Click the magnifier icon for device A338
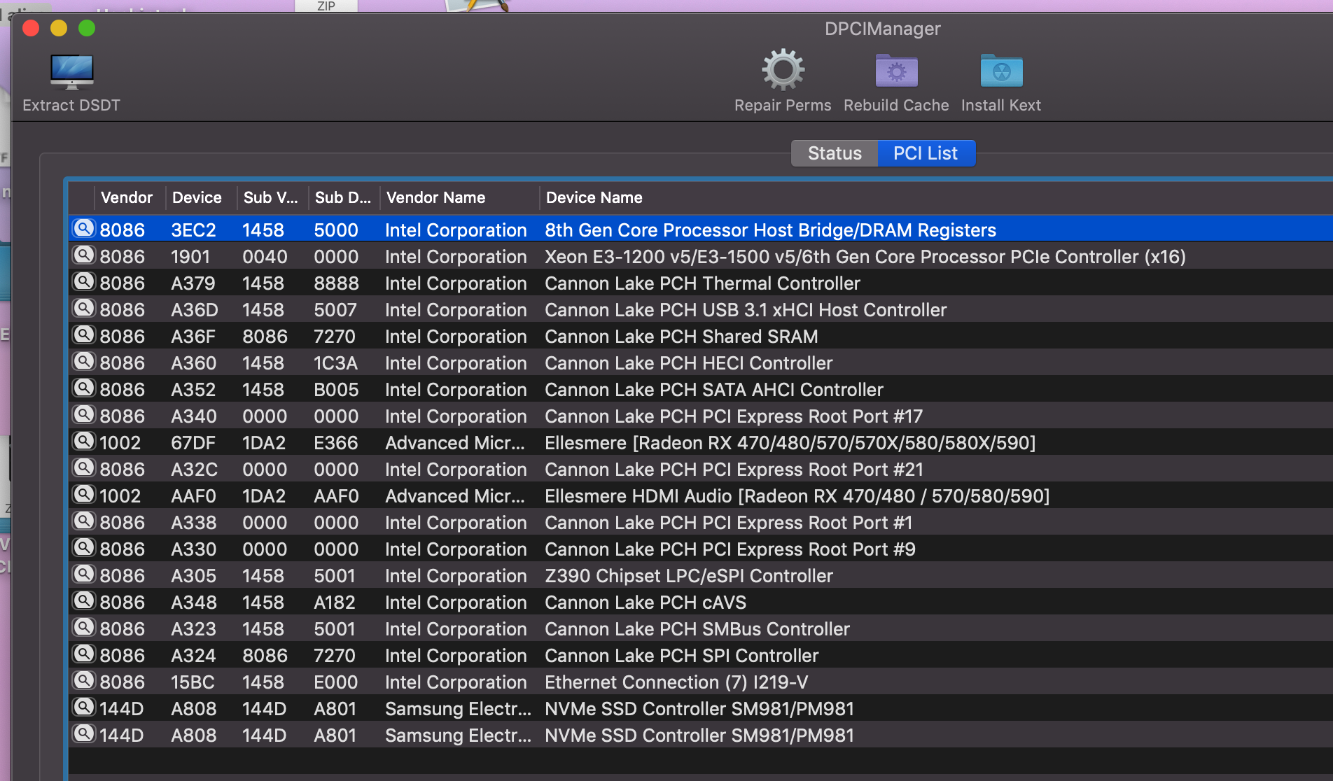The width and height of the screenshot is (1333, 781). pos(84,521)
